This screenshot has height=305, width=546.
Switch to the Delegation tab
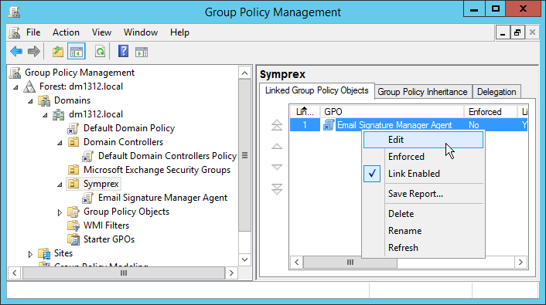497,92
